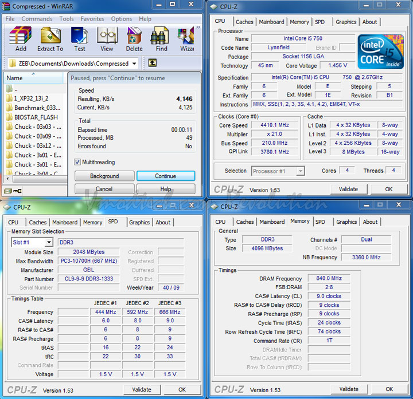Screen dimensions: 413x399
Task: Click the Core Speed 4410.1 MHz value
Action: [x=275, y=125]
